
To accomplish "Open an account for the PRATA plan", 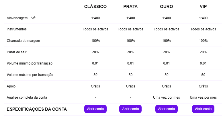I will [130, 109].
